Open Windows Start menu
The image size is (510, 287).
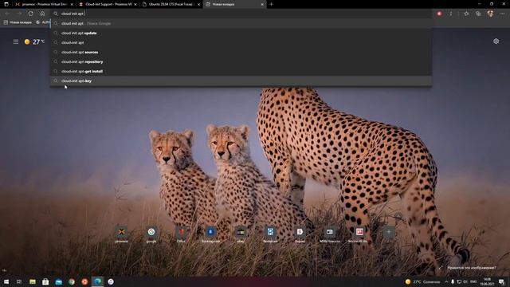tap(6, 281)
